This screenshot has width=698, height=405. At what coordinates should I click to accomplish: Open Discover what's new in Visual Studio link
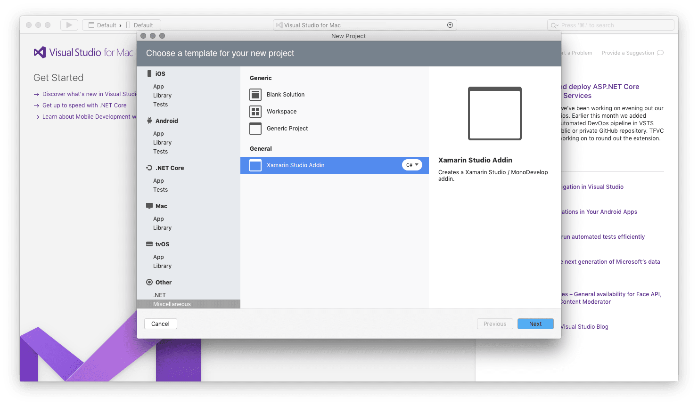coord(89,94)
